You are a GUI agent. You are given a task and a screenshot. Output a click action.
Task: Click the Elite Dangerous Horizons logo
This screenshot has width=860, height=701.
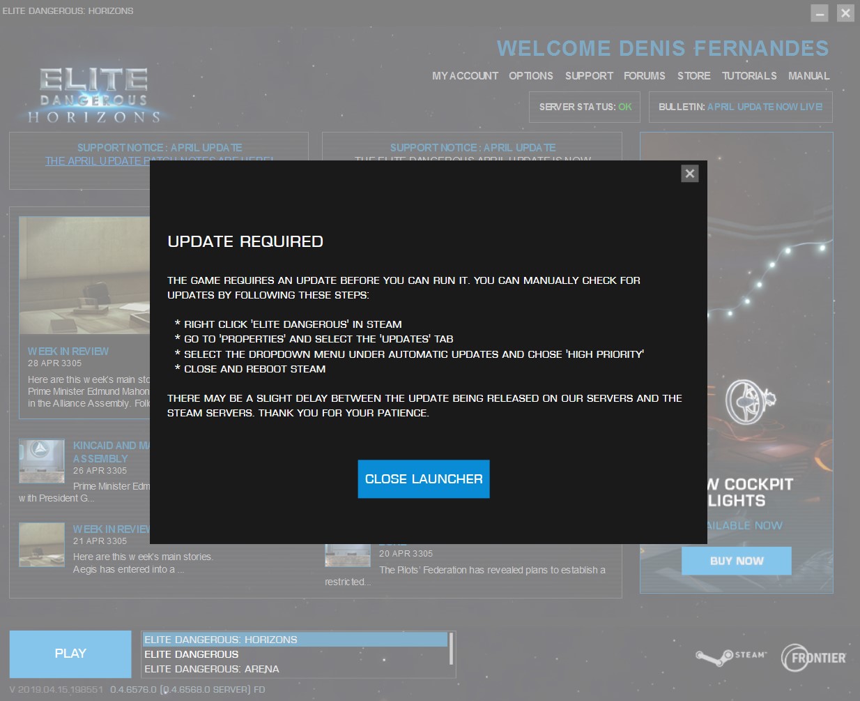pyautogui.click(x=93, y=96)
